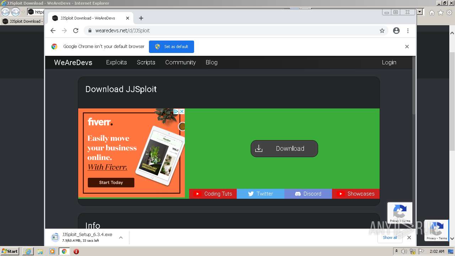This screenshot has width=455, height=256.
Task: Click the Login link
Action: [x=389, y=62]
